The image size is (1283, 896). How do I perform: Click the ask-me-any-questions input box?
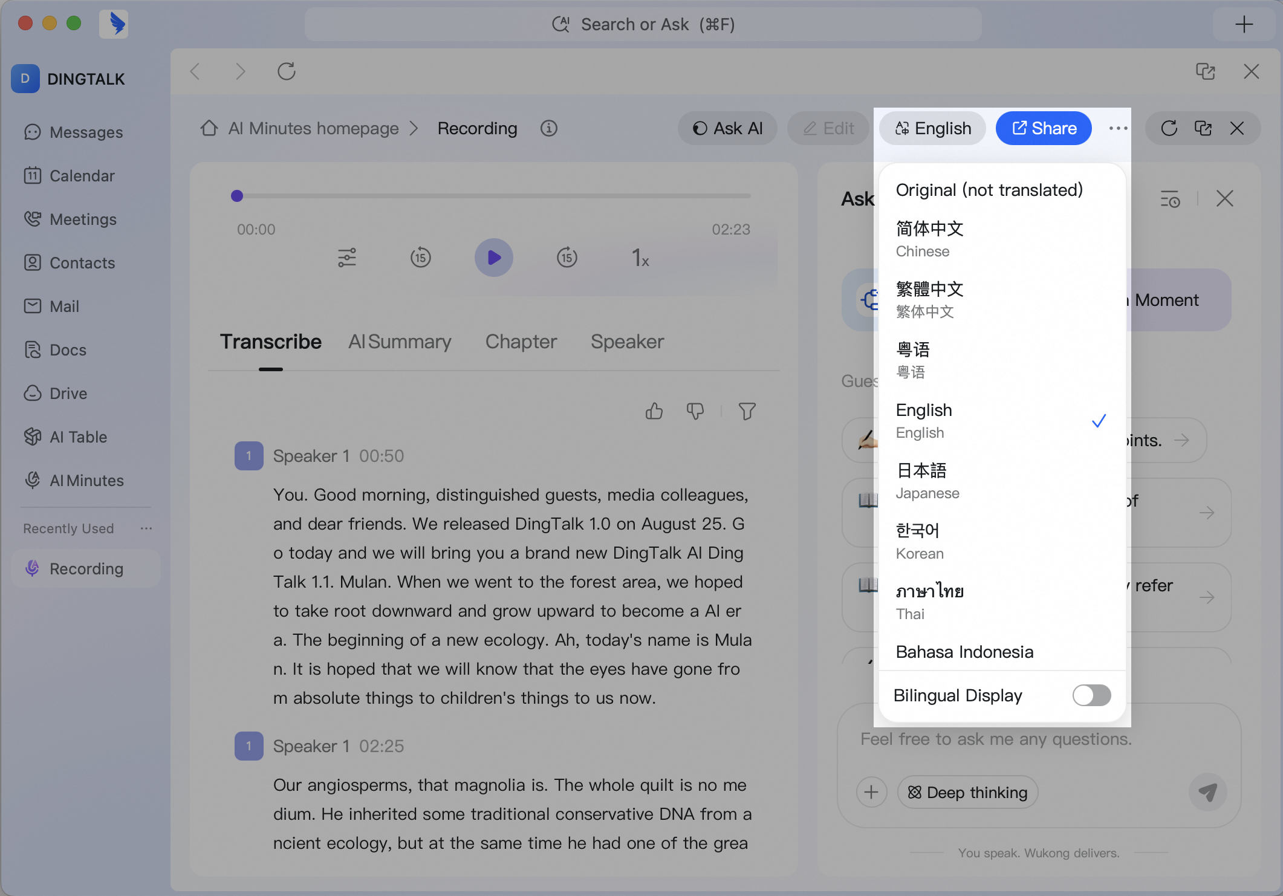click(1039, 739)
